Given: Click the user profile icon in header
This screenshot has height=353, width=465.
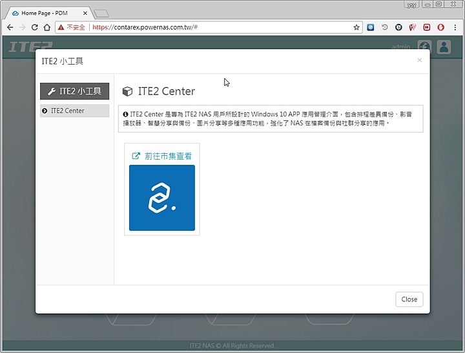Looking at the screenshot, I should pyautogui.click(x=444, y=47).
